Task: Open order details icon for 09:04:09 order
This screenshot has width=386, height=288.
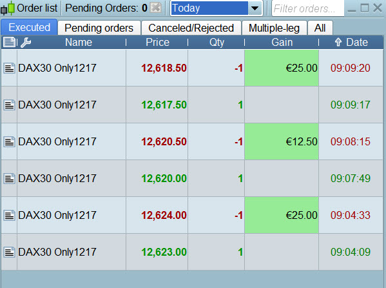Action: coord(9,252)
